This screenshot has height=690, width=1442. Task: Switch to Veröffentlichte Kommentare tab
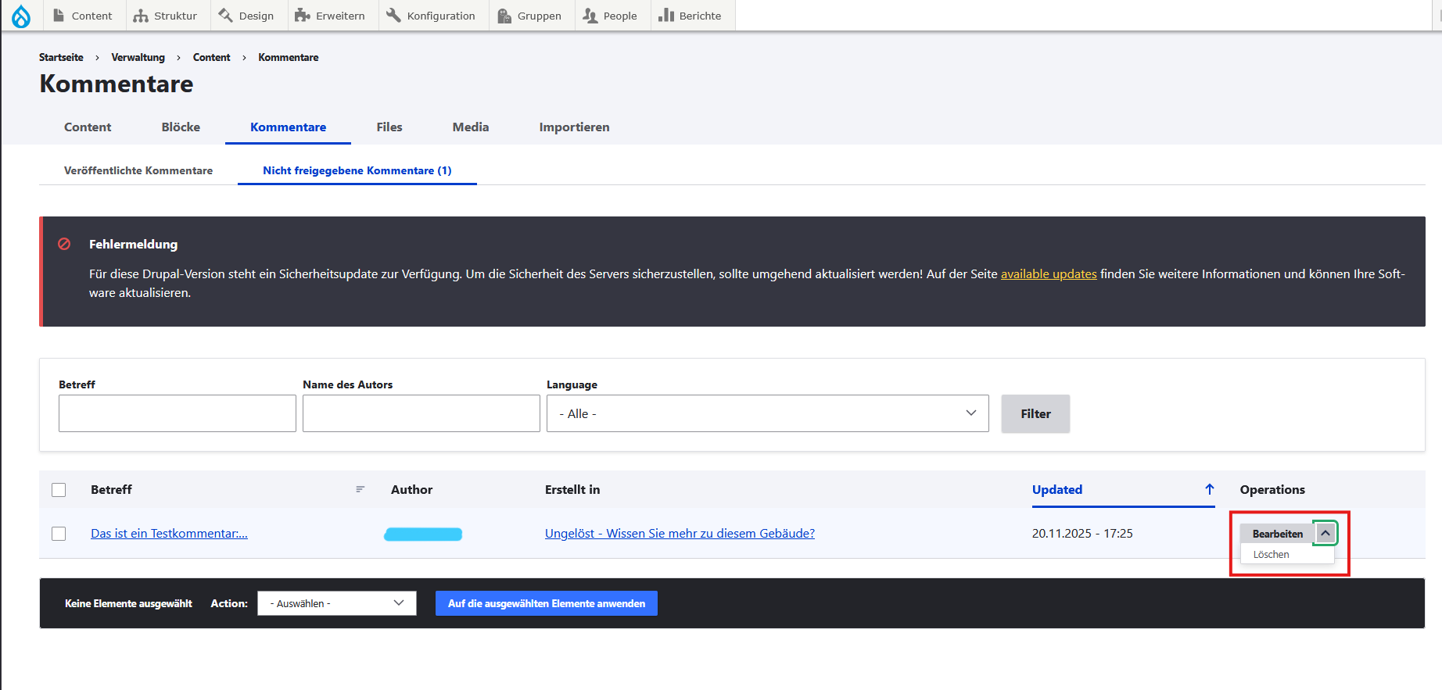point(138,170)
